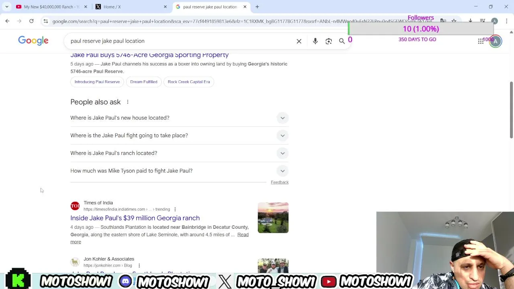This screenshot has width=514, height=289.
Task: Reload the current Google search page
Action: pyautogui.click(x=31, y=21)
